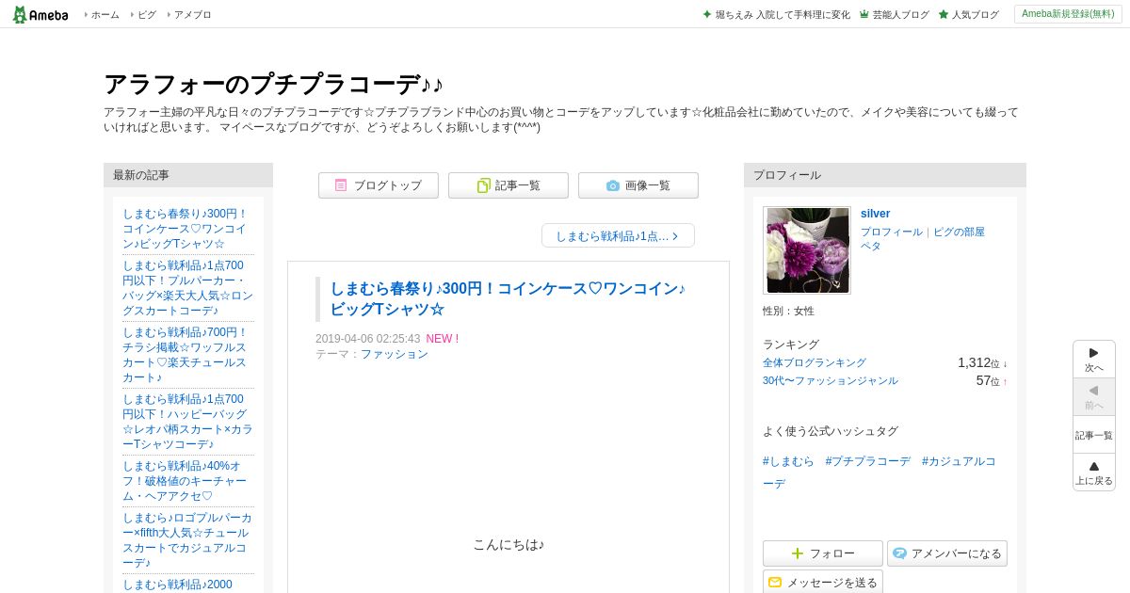Open 芸能人ブログ link
The height and width of the screenshot is (593, 1130).
click(900, 14)
